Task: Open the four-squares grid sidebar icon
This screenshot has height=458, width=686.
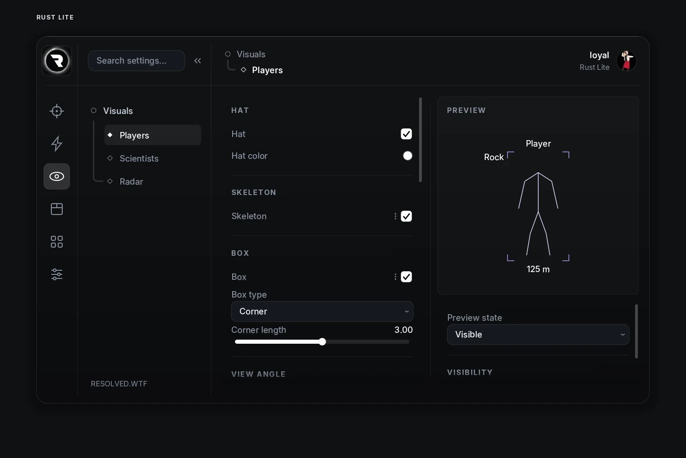Action: click(57, 242)
